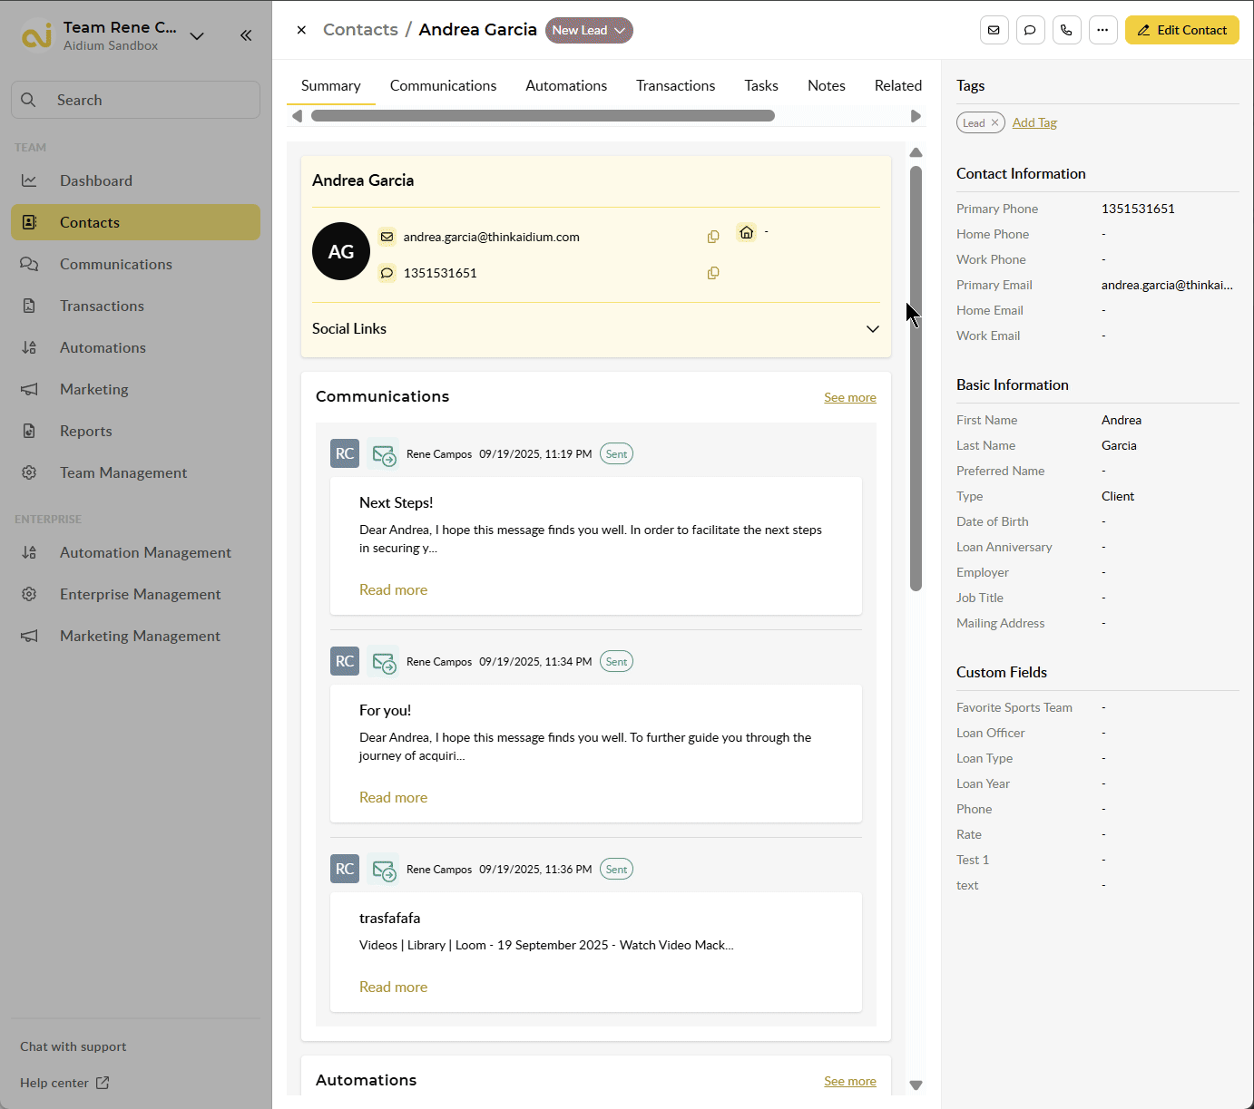Open Enterprise Management in the sidebar

click(x=136, y=594)
